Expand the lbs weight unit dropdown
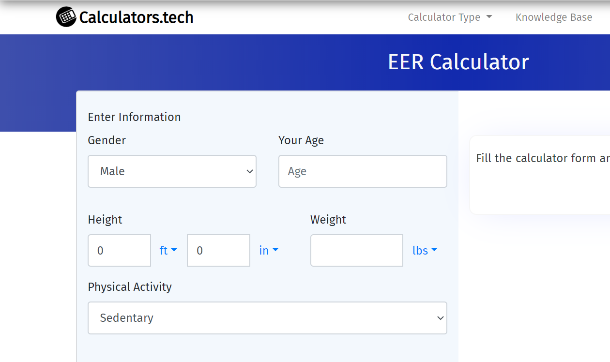 coord(425,251)
